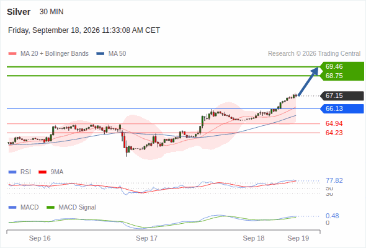This screenshot has width=366, height=248.
Task: Click the green 68.75 resistance price label
Action: pyautogui.click(x=334, y=76)
